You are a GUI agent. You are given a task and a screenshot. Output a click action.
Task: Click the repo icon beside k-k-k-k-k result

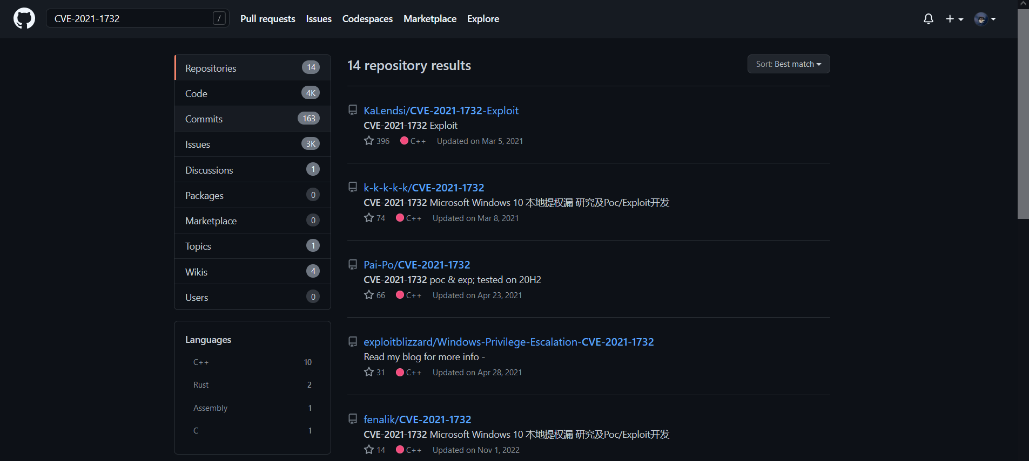click(353, 187)
